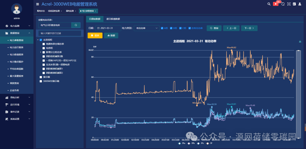Toggle fullscreen with the expand arrows icon

(289, 4)
